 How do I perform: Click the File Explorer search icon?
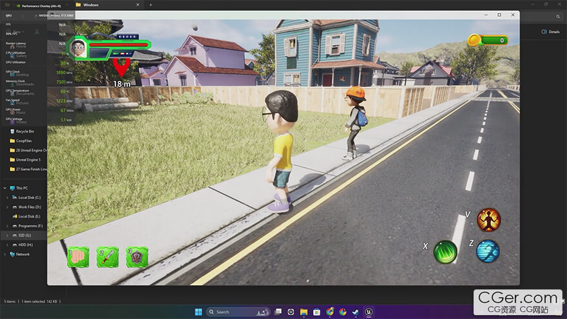(x=558, y=16)
